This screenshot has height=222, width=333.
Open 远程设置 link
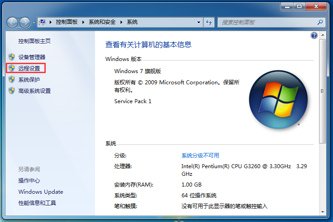tap(29, 69)
